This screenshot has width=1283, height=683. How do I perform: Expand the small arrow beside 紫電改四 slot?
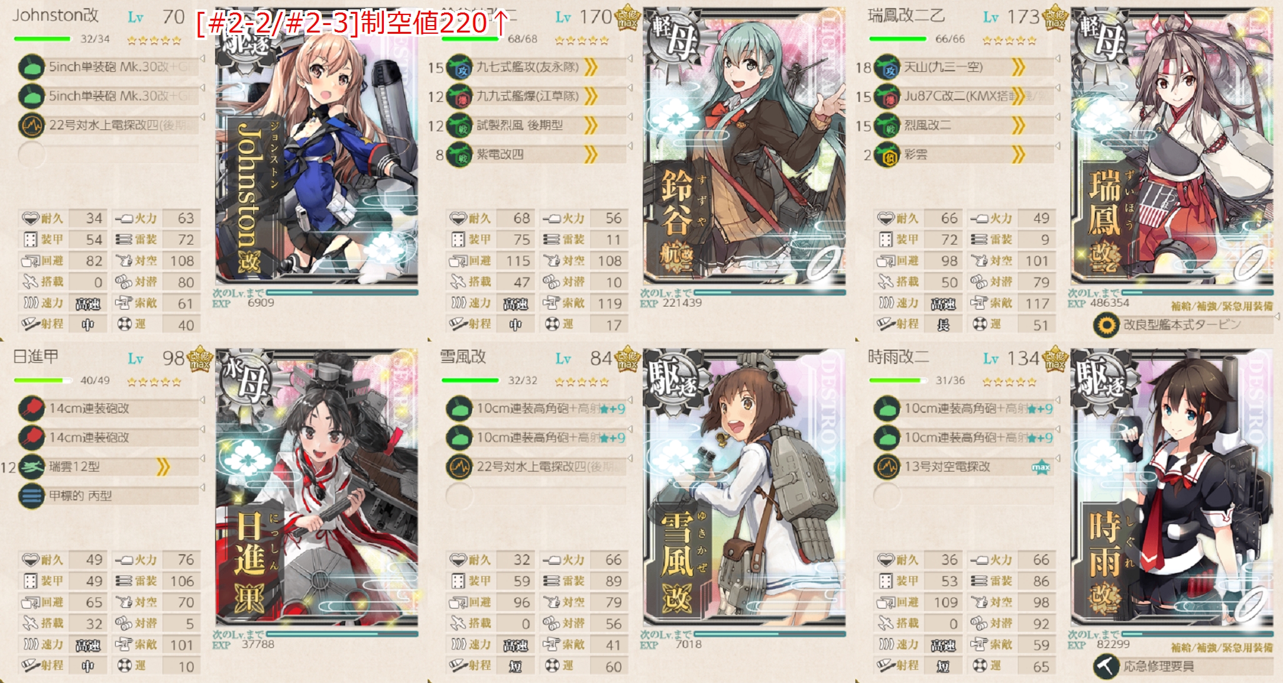630,146
